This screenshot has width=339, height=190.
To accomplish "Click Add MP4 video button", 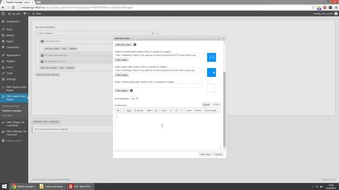I will point(123,44).
